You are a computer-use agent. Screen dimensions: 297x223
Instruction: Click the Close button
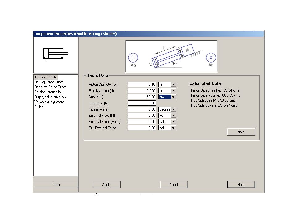pos(56,185)
